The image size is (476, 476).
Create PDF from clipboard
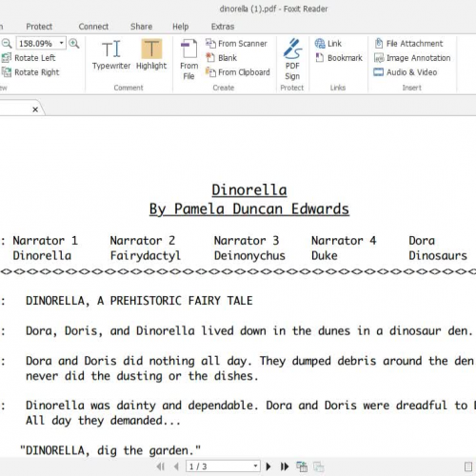pyautogui.click(x=237, y=72)
